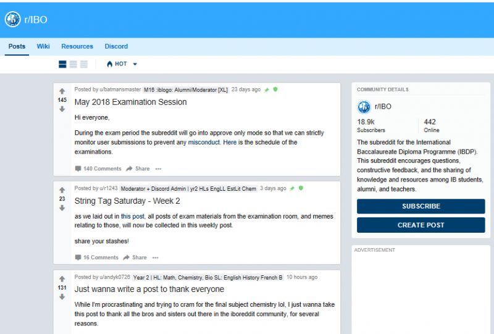Click the ADVERTISEMENT label
This screenshot has width=494, height=334.
click(x=374, y=250)
